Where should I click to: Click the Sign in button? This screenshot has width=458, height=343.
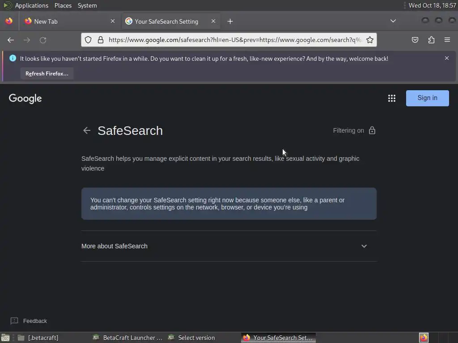point(427,98)
